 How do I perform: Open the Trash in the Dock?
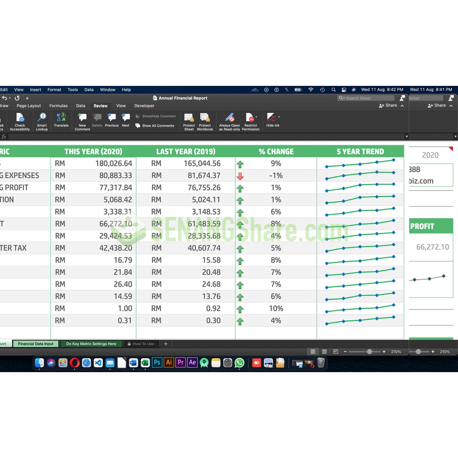coord(321,363)
